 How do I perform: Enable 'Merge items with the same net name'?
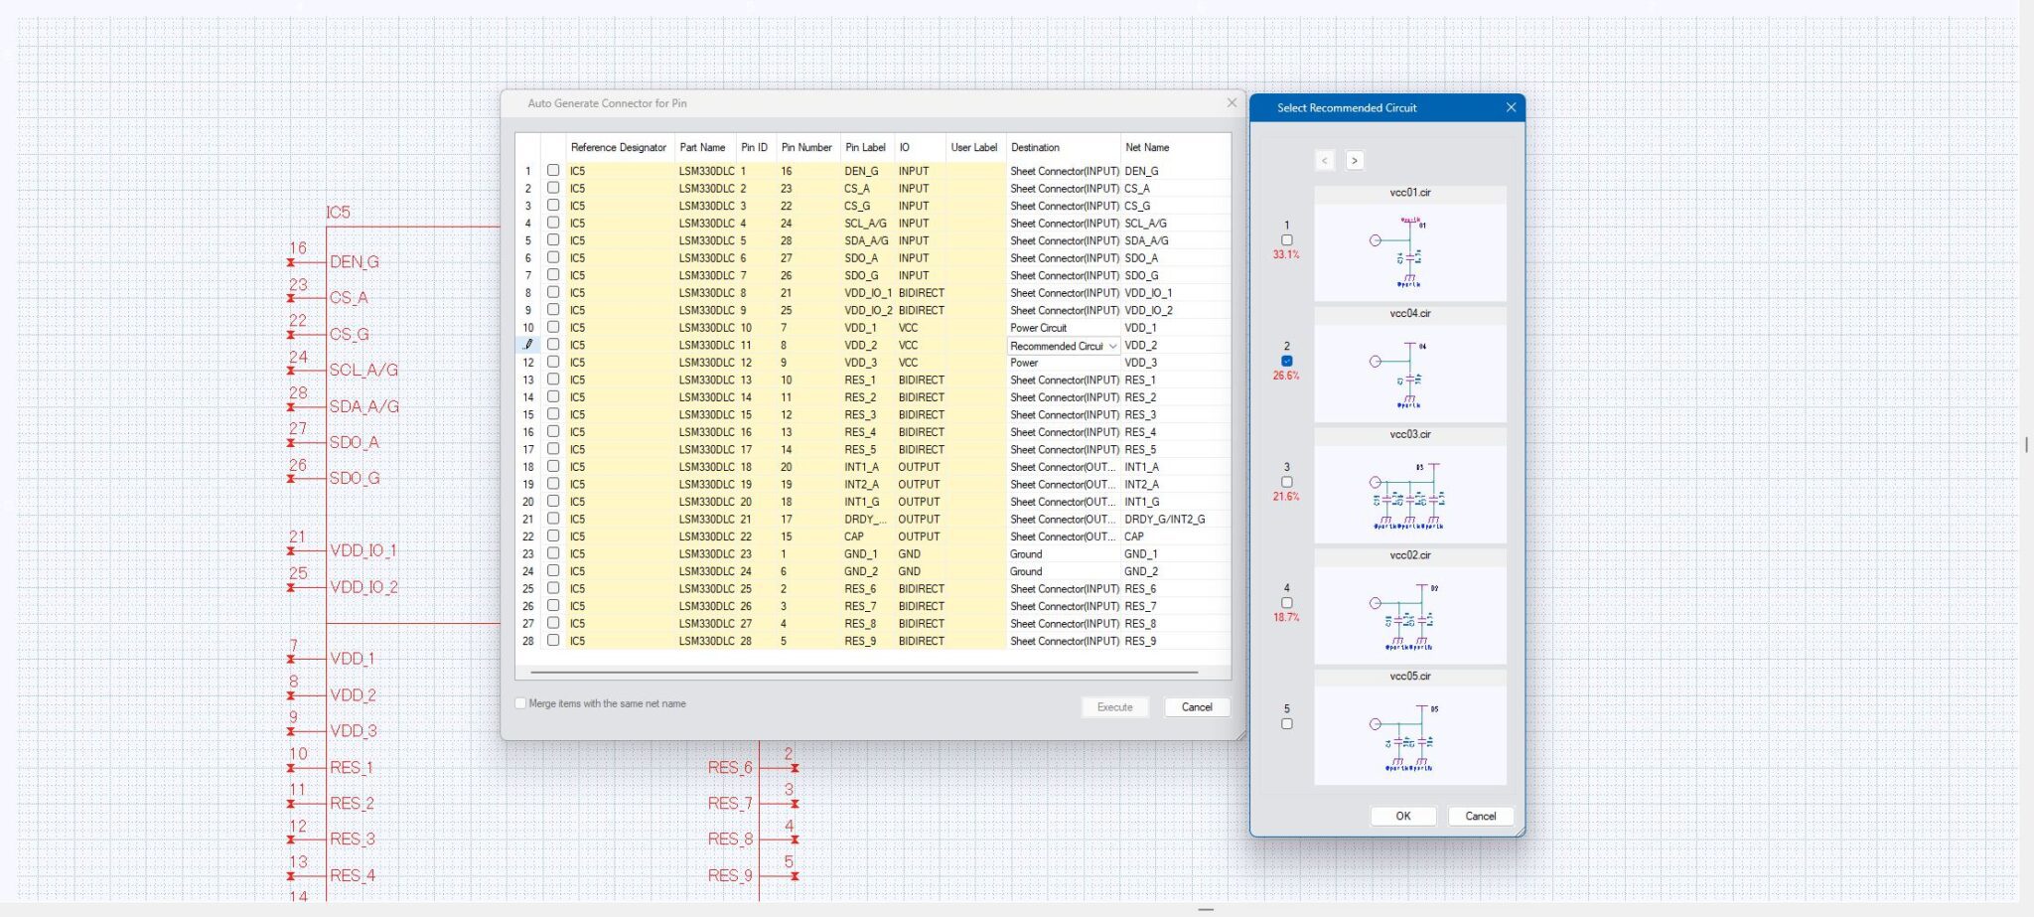pyautogui.click(x=520, y=702)
